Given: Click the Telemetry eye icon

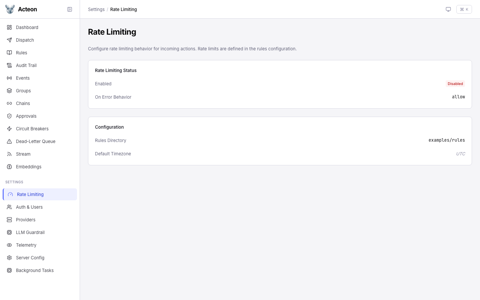Looking at the screenshot, I should tap(9, 245).
